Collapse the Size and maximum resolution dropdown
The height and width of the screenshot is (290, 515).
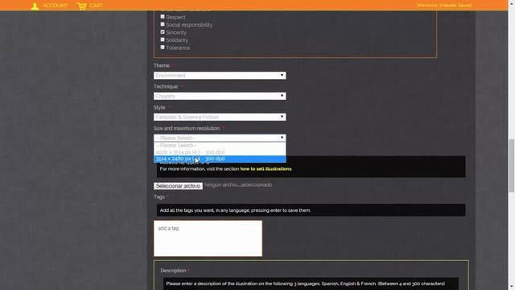point(220,138)
